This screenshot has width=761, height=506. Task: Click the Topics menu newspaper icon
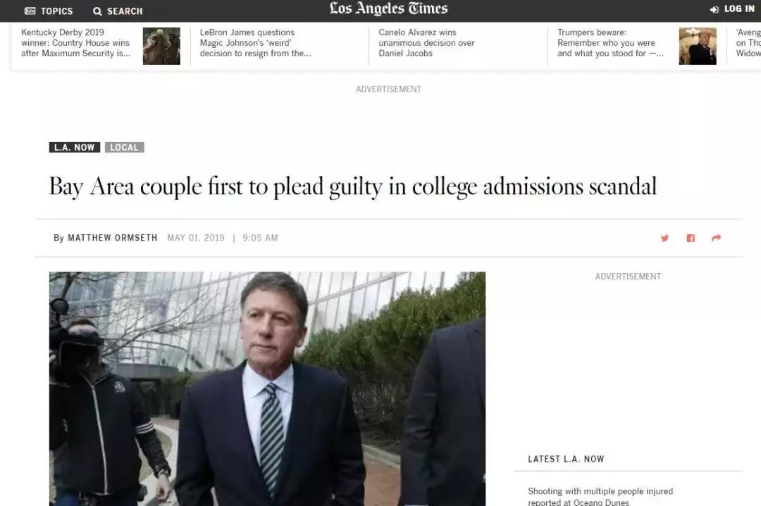coord(30,11)
